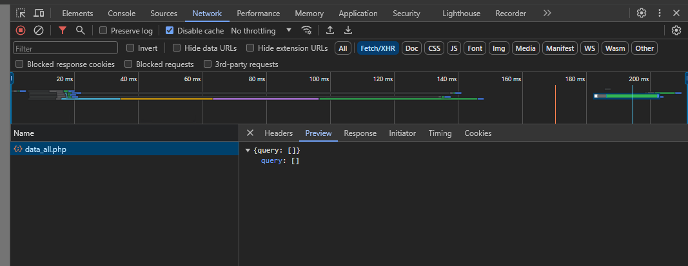688x266 pixels.
Task: Enable the Preserve log checkbox
Action: coord(103,31)
